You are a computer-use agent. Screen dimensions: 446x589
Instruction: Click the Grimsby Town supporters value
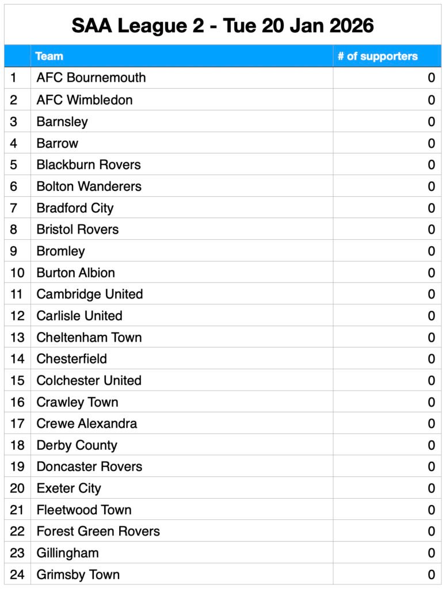click(431, 575)
